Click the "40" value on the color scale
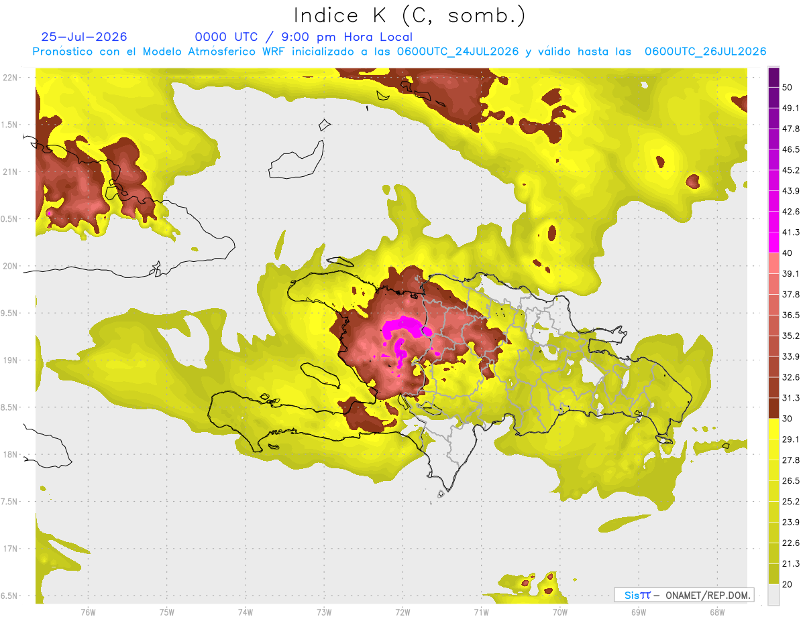Image resolution: width=805 pixels, height=621 pixels. pyautogui.click(x=788, y=253)
